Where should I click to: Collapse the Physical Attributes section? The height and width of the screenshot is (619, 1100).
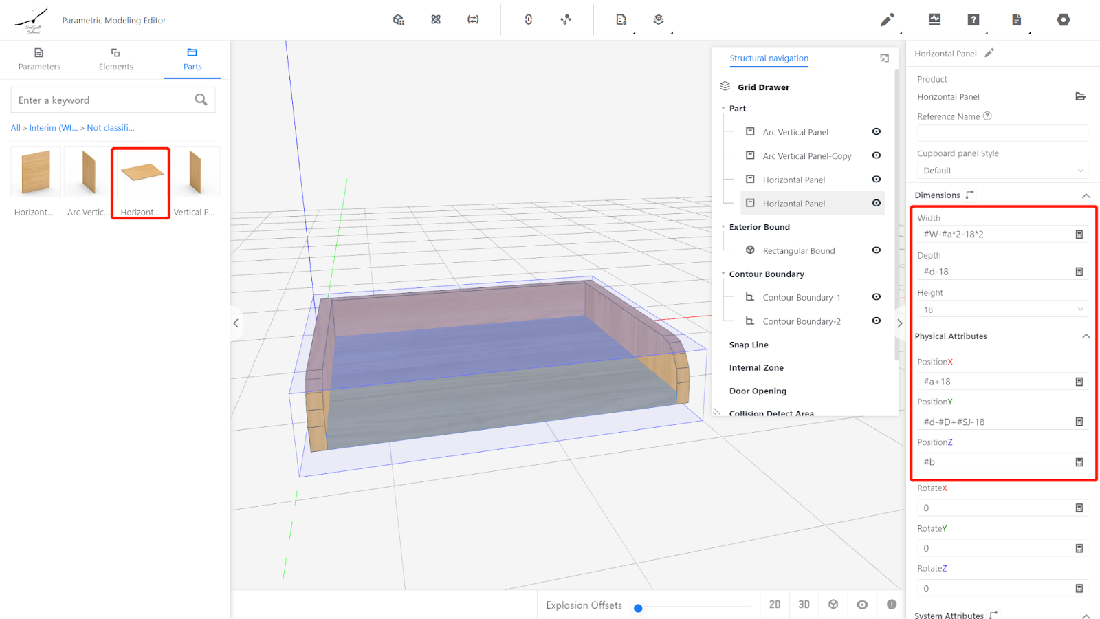click(1086, 336)
